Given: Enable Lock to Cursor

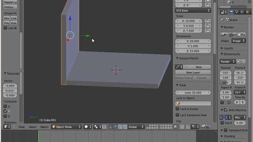Looking at the screenshot, I should point(177,109).
